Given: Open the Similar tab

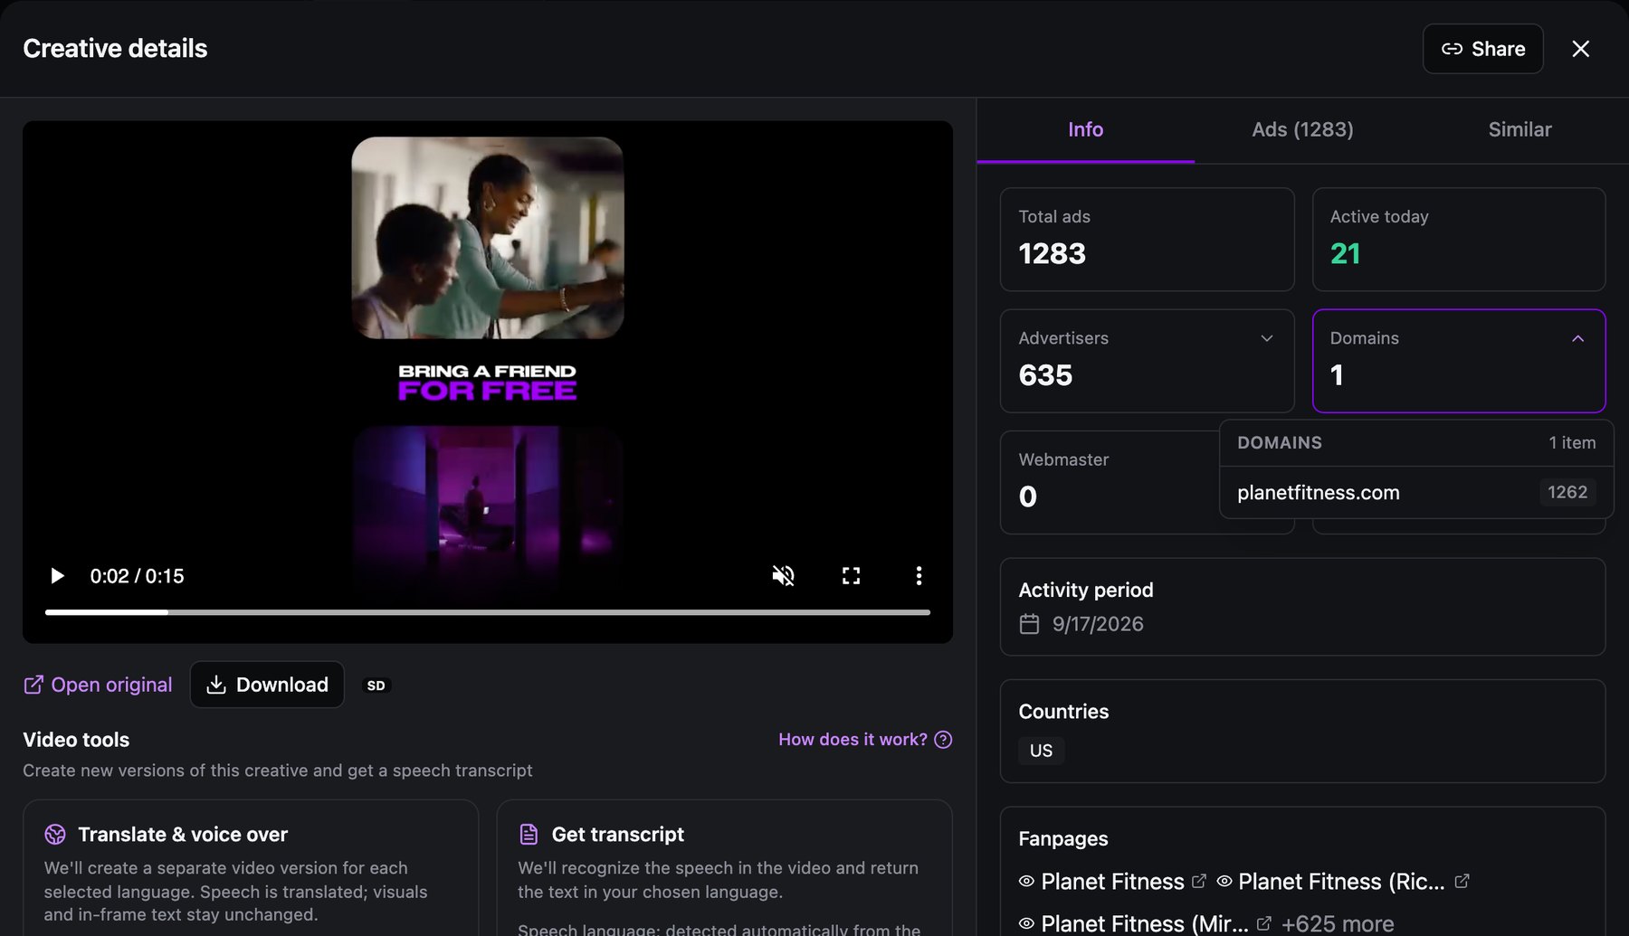Looking at the screenshot, I should tap(1519, 129).
